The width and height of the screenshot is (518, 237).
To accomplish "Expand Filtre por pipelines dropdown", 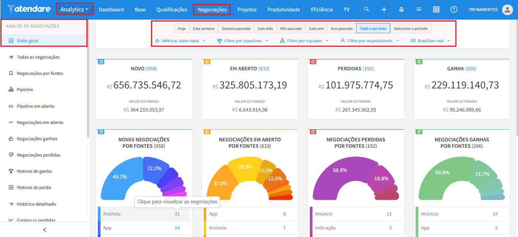I will coord(243,40).
